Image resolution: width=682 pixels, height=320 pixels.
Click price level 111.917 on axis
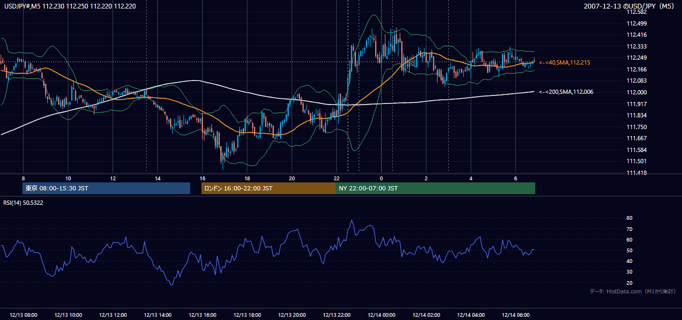(x=637, y=104)
